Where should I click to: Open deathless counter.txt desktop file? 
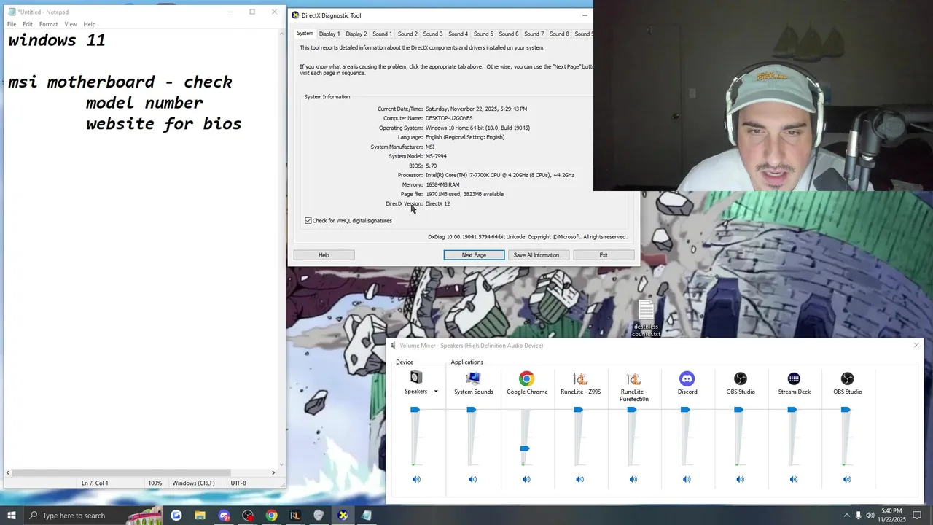(x=646, y=318)
